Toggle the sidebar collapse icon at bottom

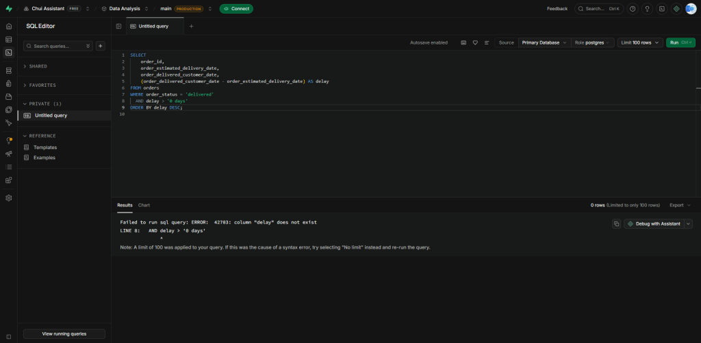pyautogui.click(x=8, y=336)
